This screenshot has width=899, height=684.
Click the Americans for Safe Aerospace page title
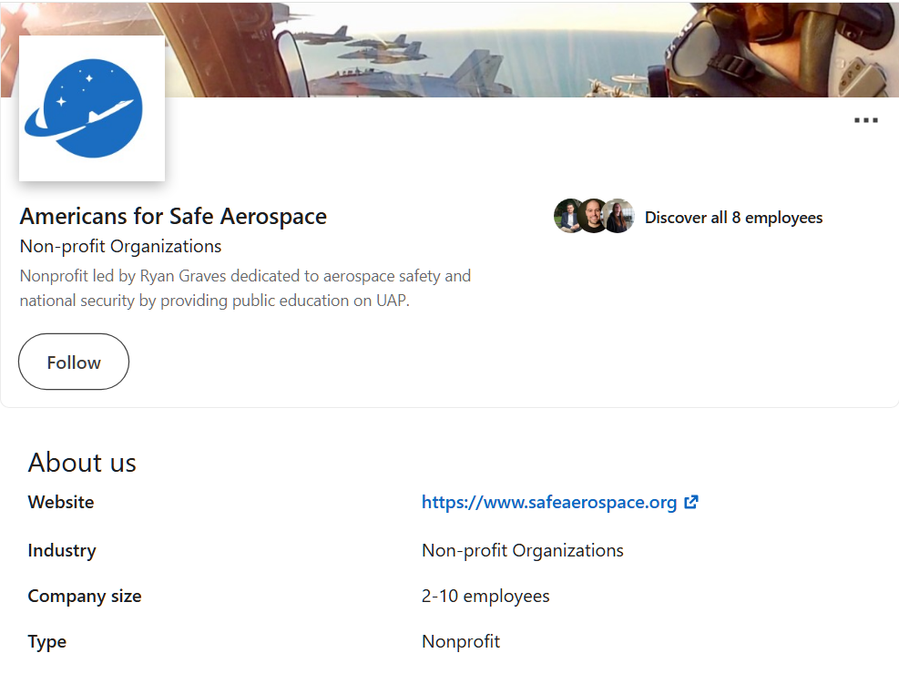pos(173,216)
